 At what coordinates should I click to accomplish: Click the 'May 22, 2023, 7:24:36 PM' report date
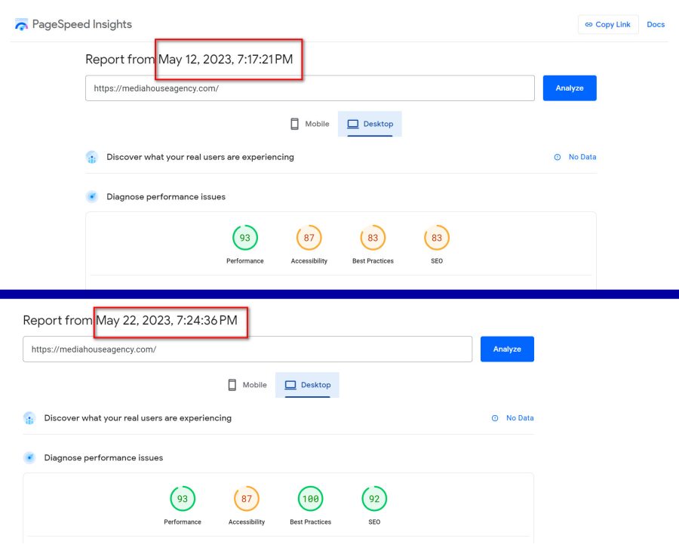tap(167, 320)
